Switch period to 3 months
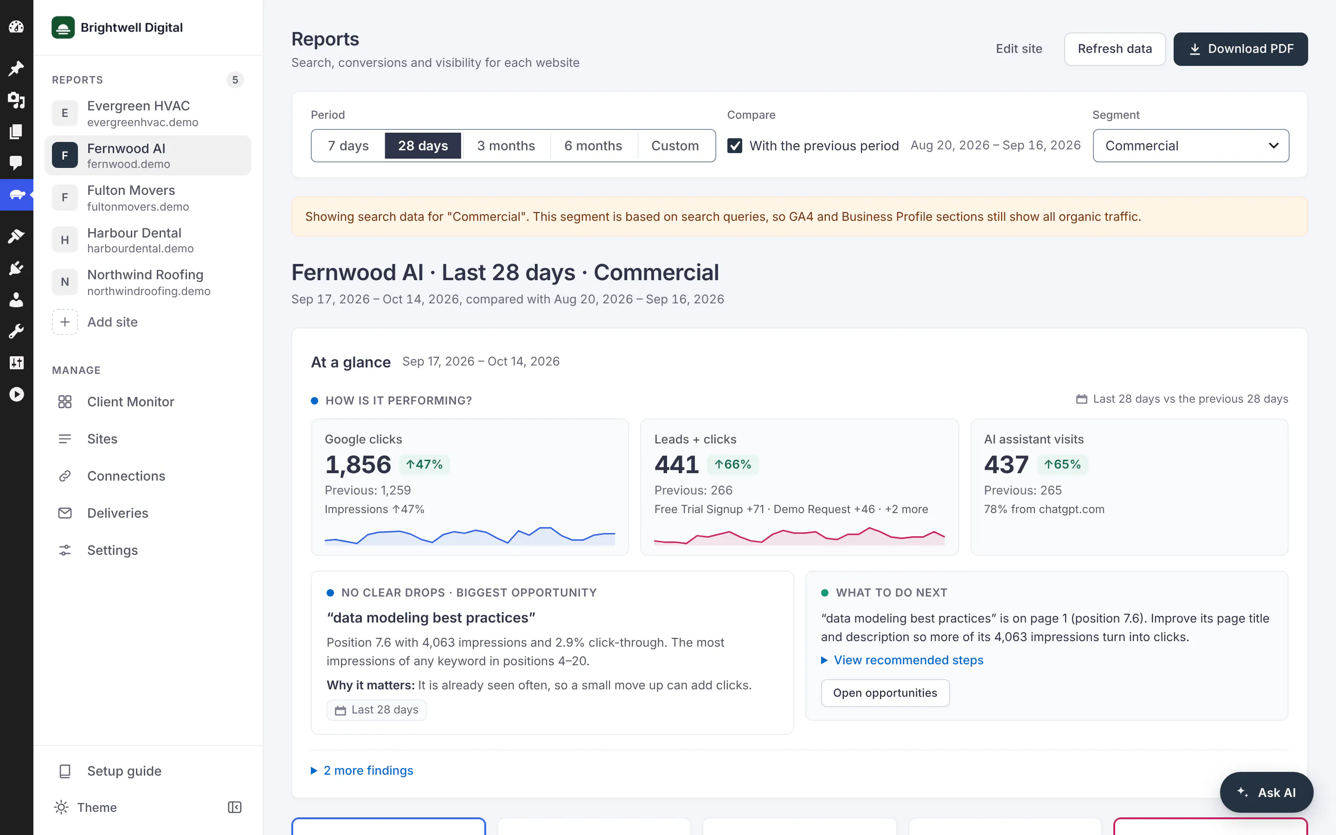The height and width of the screenshot is (835, 1336). tap(506, 146)
